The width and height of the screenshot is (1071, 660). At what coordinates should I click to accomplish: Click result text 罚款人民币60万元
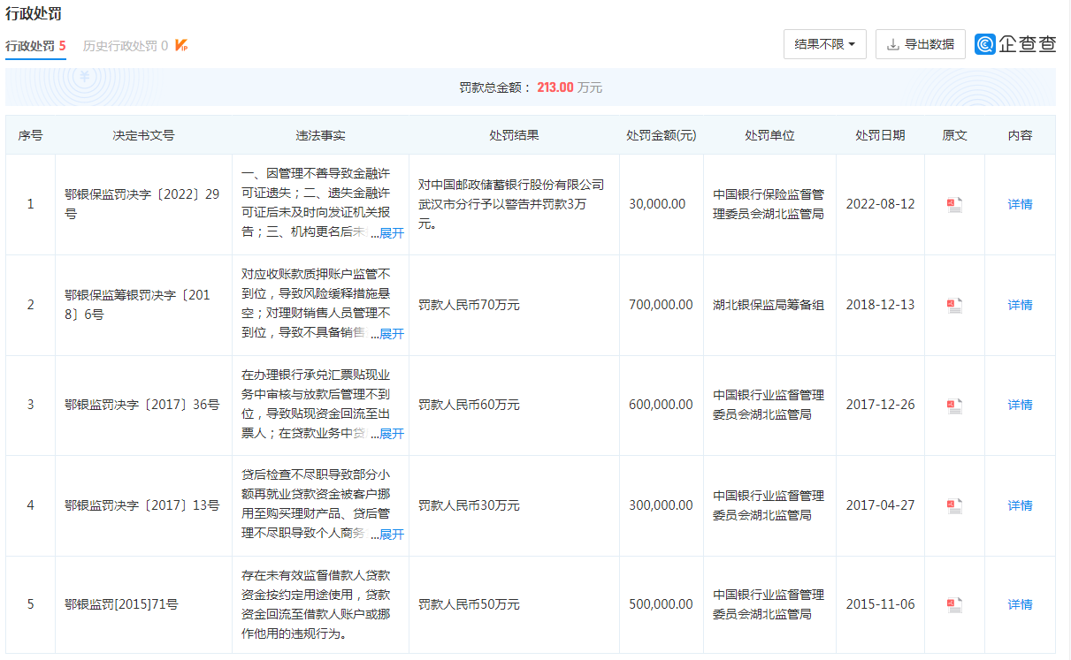coord(469,406)
